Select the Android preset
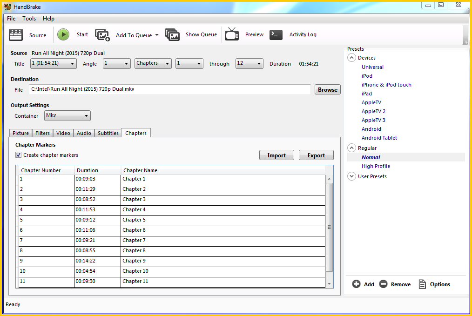The image size is (472, 316). (x=371, y=129)
